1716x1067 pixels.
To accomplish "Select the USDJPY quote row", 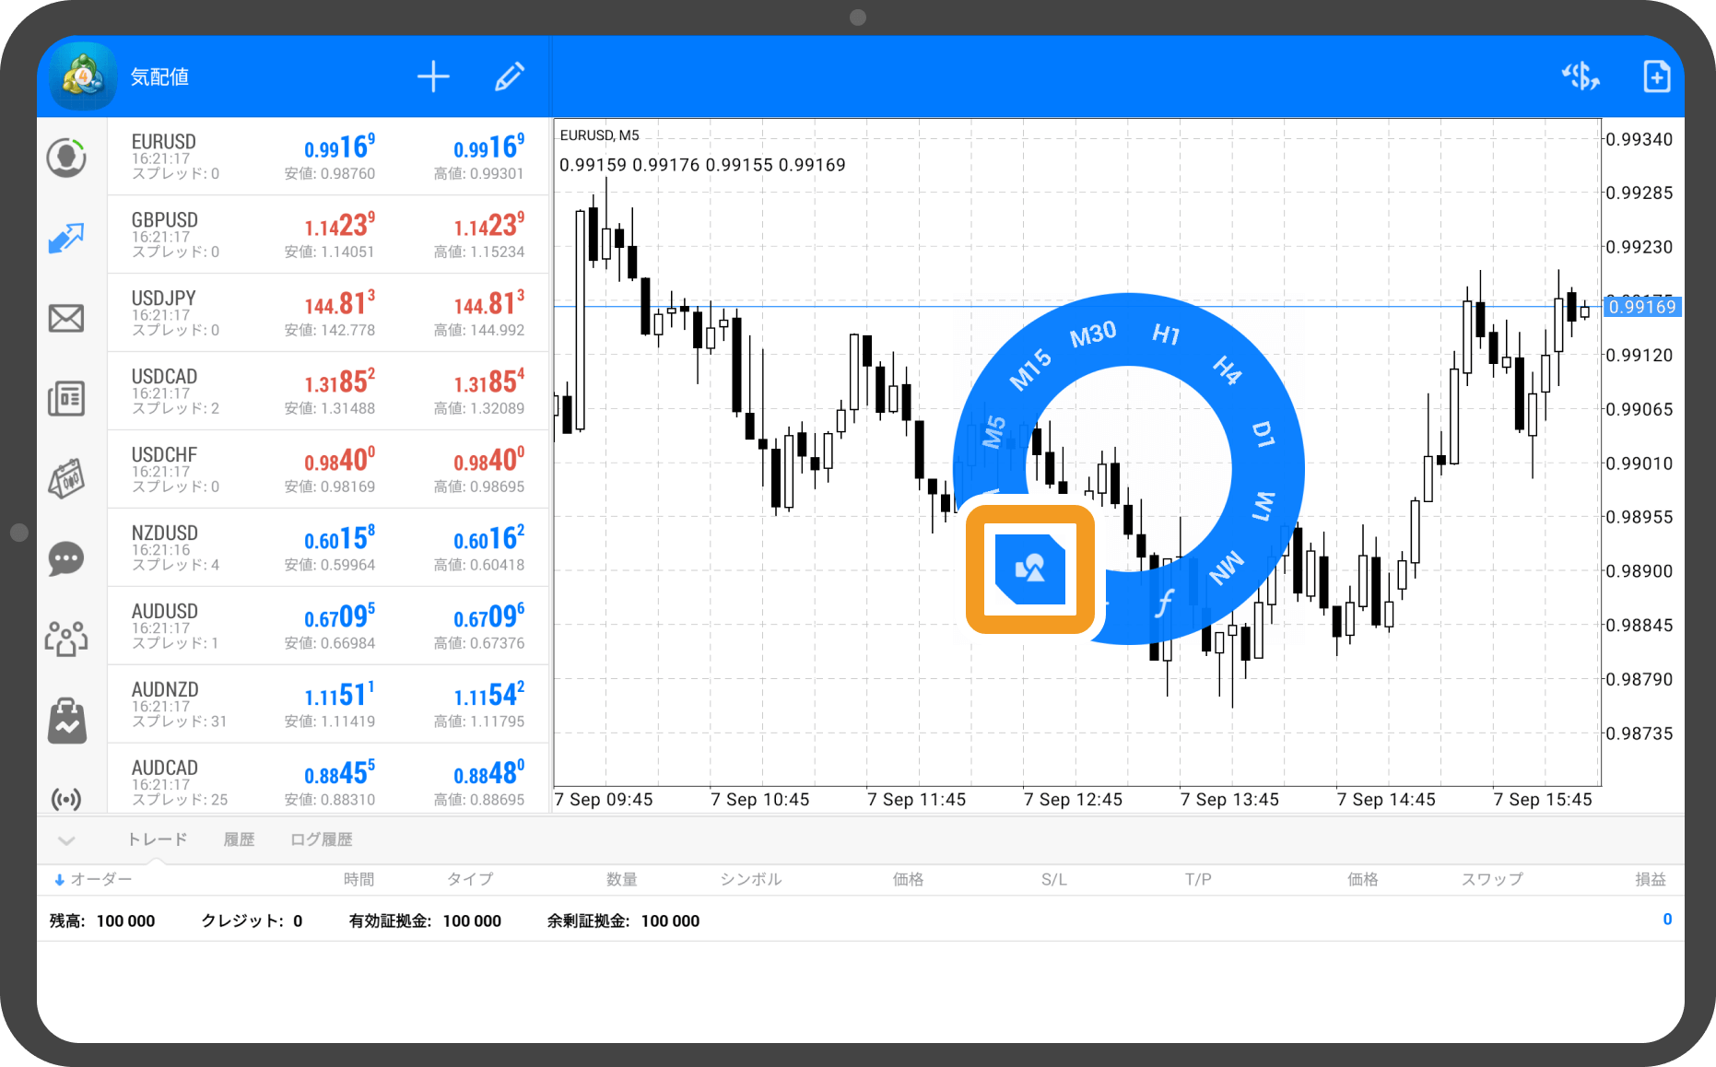I will click(328, 313).
